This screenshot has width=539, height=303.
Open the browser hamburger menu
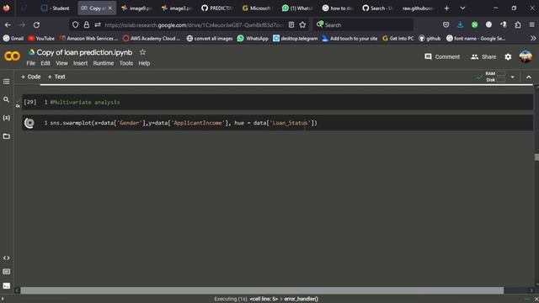coord(531,24)
